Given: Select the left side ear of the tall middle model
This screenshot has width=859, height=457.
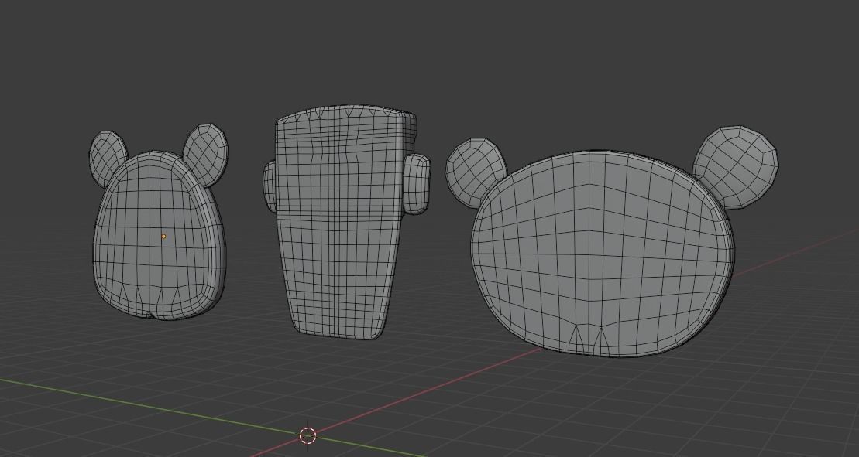Looking at the screenshot, I should click(270, 186).
